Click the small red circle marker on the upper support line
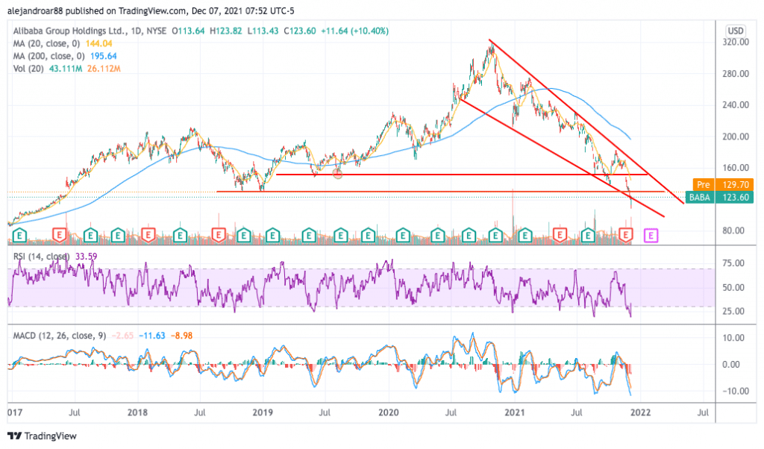The height and width of the screenshot is (449, 764). pyautogui.click(x=337, y=173)
